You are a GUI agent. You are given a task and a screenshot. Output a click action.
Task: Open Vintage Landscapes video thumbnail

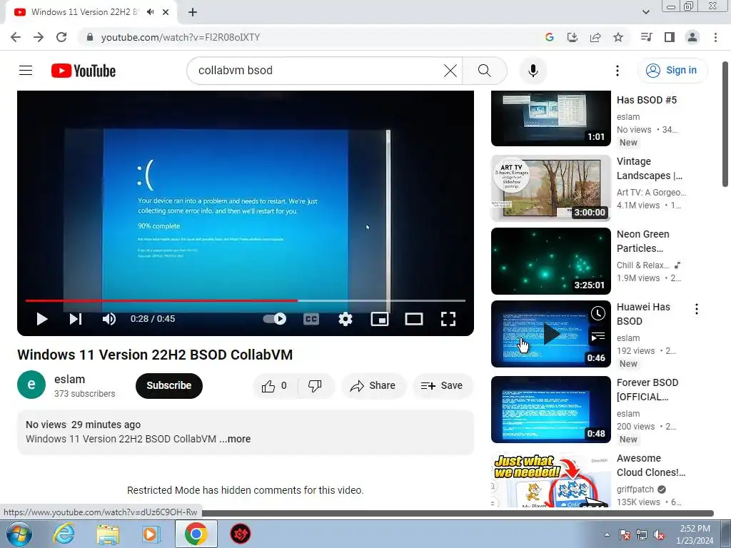(550, 188)
